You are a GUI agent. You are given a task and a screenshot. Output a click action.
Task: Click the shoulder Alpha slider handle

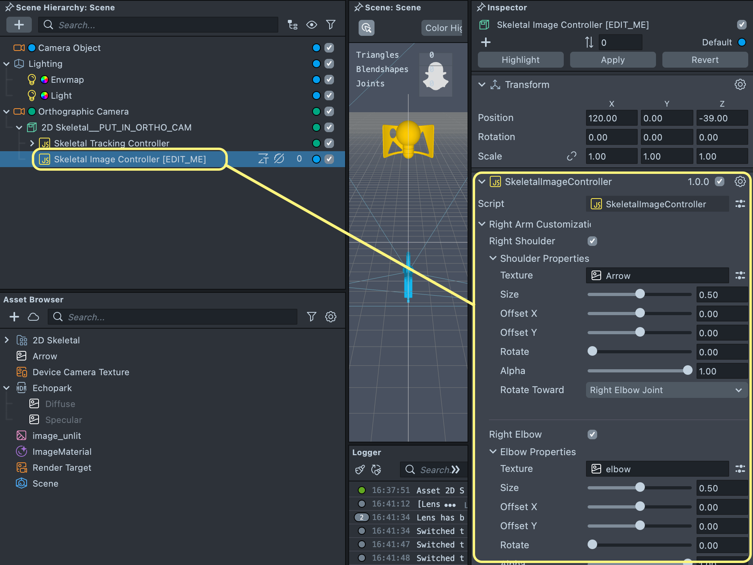[687, 370]
